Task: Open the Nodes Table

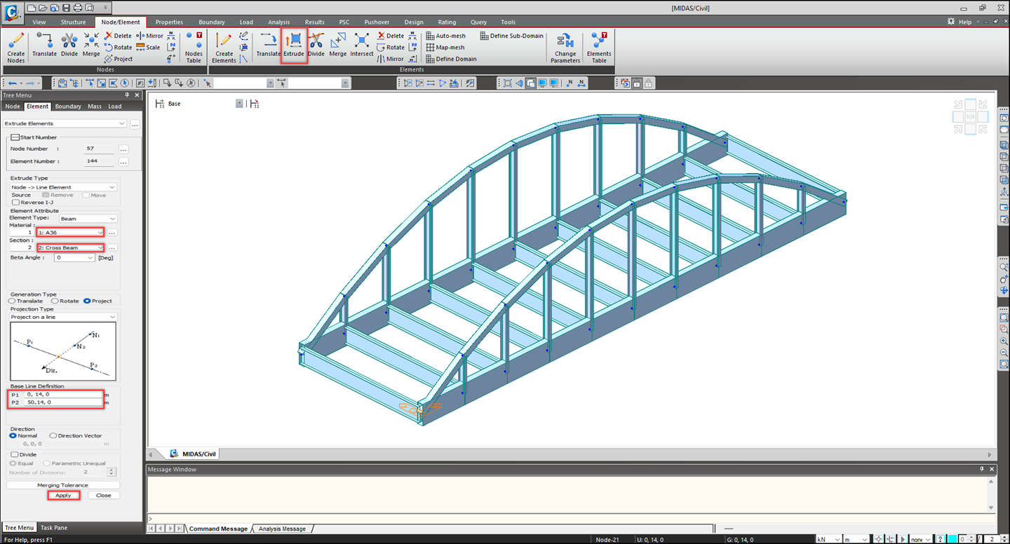Action: (194, 47)
